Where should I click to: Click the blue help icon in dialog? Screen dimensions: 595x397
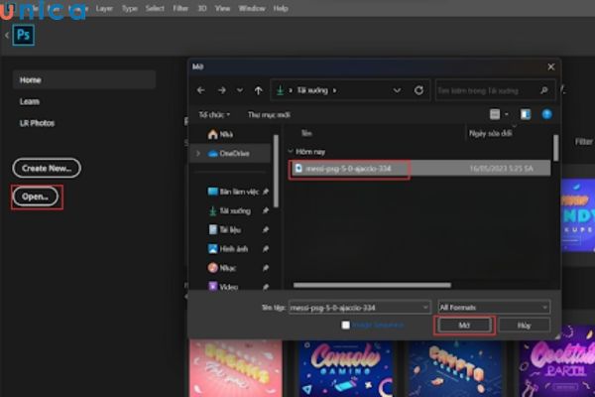click(x=544, y=114)
